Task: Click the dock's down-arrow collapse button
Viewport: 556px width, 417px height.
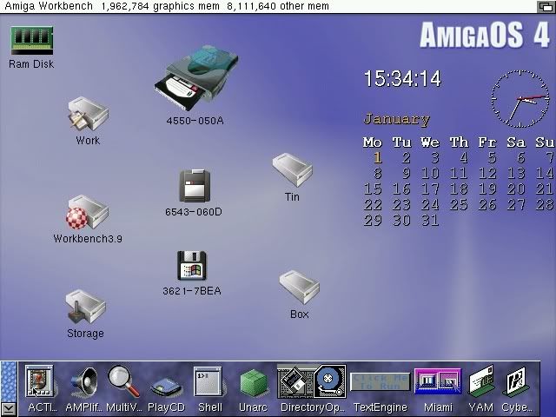Action: (9, 409)
